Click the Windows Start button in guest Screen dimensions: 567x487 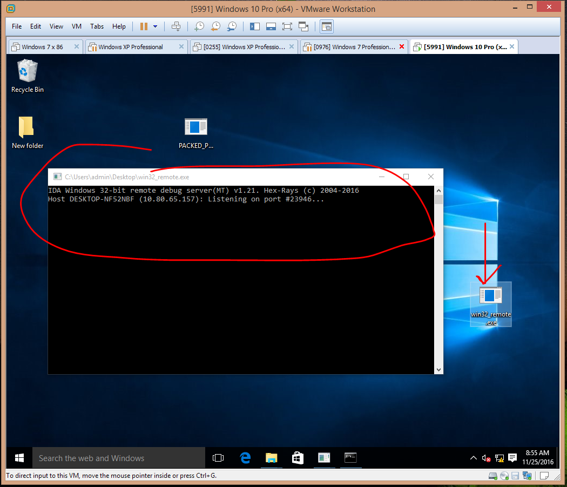pyautogui.click(x=19, y=458)
